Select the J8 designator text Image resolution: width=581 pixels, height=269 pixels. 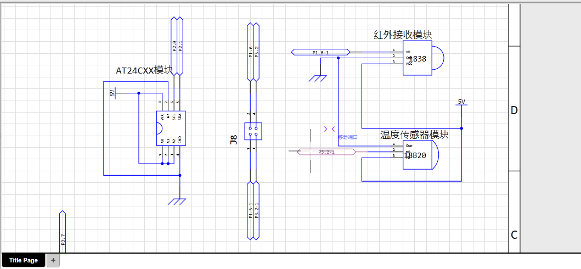[233, 139]
